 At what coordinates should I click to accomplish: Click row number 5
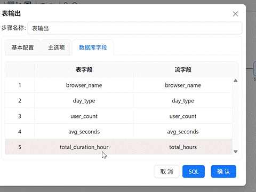click(20, 147)
